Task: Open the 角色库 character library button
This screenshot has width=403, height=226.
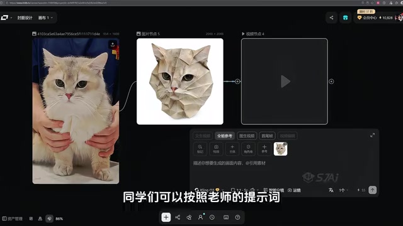Action: pos(248,149)
